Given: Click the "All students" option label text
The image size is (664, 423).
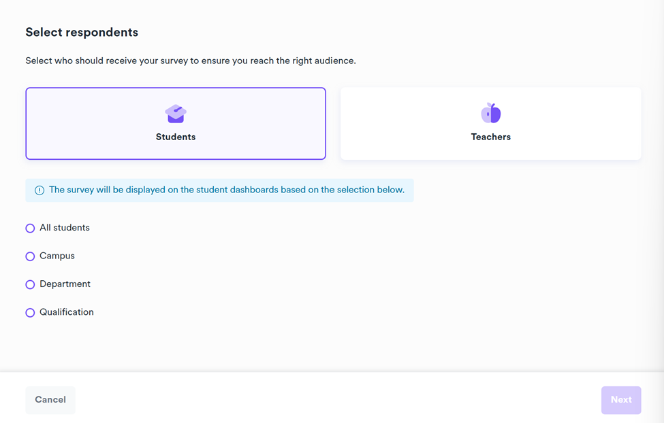Looking at the screenshot, I should [65, 228].
